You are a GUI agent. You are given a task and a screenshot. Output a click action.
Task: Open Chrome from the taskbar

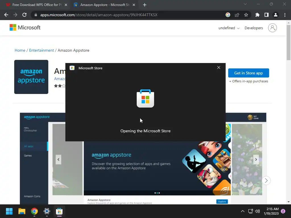click(34, 211)
